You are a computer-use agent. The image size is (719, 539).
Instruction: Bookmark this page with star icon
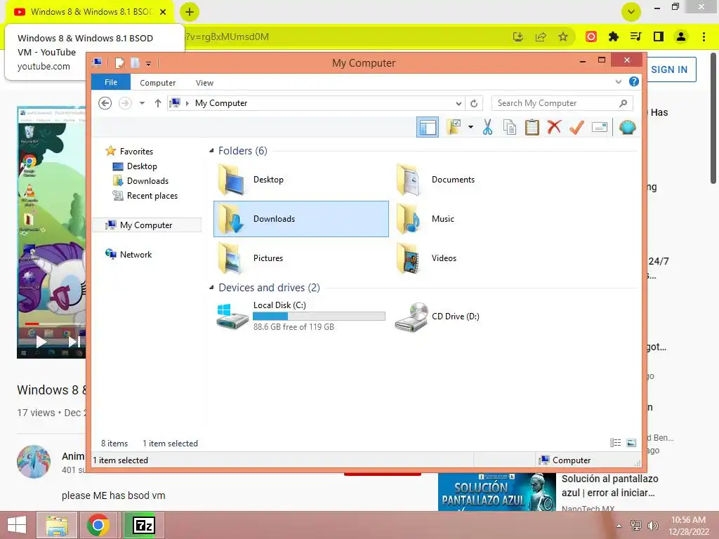pos(563,36)
